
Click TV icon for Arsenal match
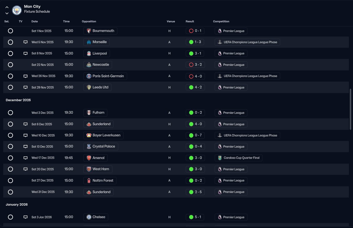point(25,158)
